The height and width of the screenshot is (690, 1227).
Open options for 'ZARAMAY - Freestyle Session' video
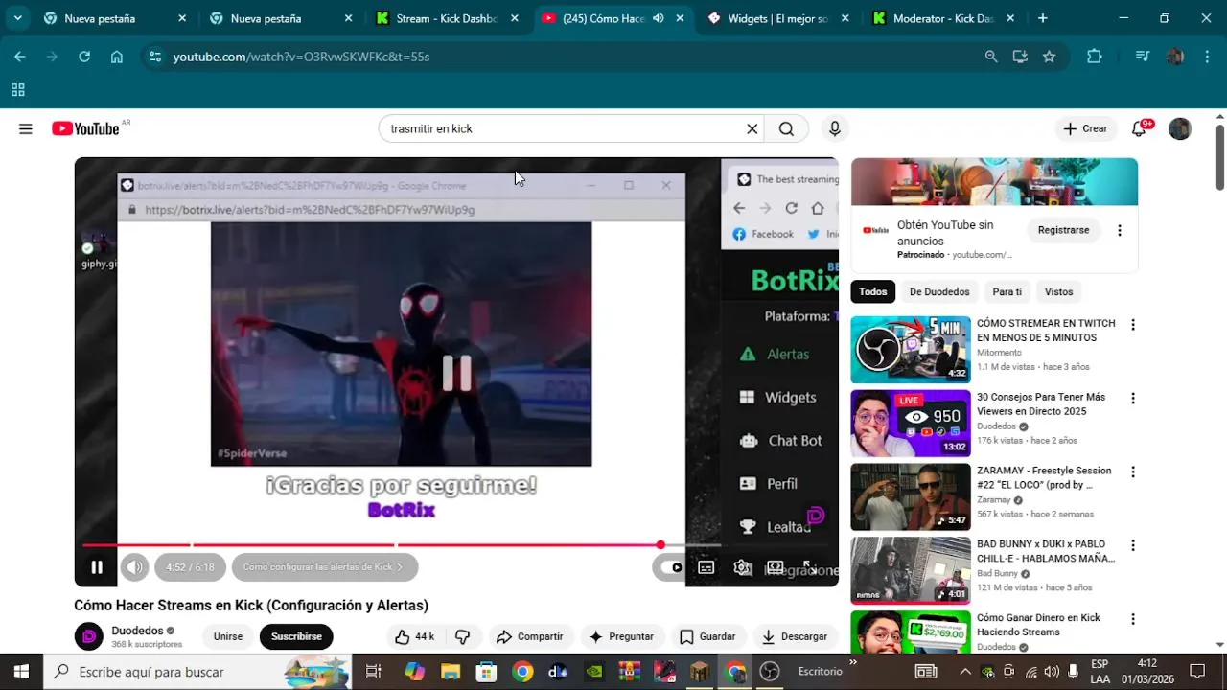[x=1132, y=471]
